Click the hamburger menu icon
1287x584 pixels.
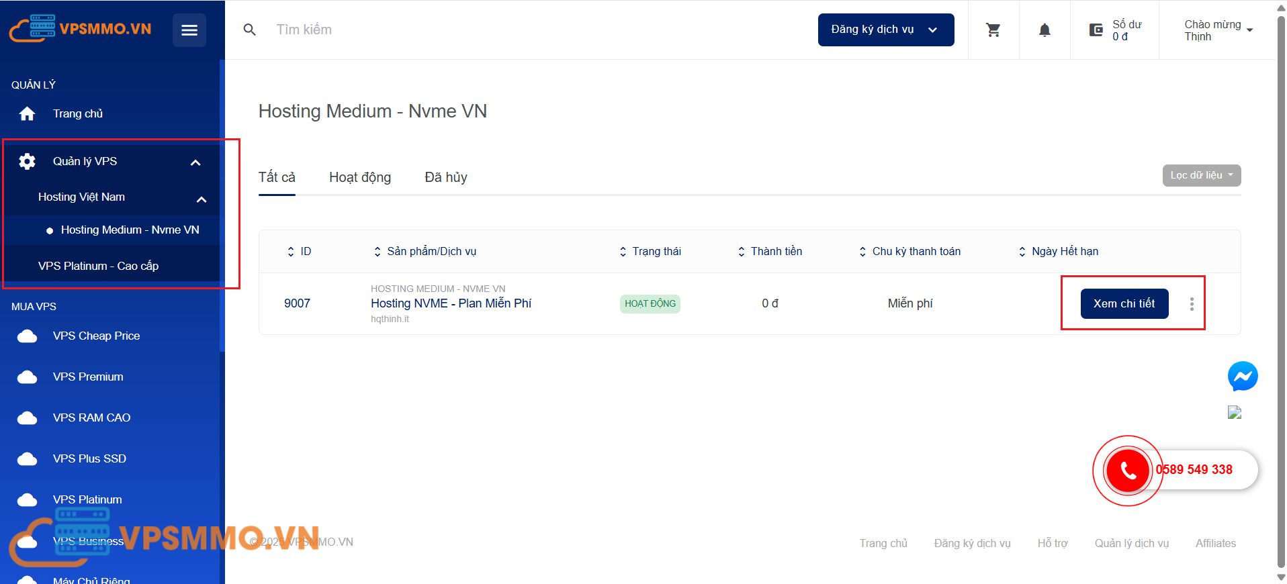click(x=189, y=30)
